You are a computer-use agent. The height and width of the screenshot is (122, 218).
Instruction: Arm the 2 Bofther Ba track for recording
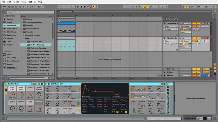(207, 38)
